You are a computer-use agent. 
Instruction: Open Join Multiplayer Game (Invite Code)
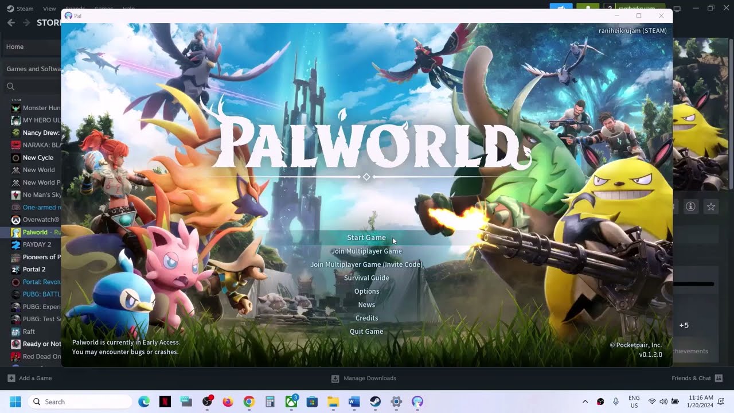pos(366,264)
